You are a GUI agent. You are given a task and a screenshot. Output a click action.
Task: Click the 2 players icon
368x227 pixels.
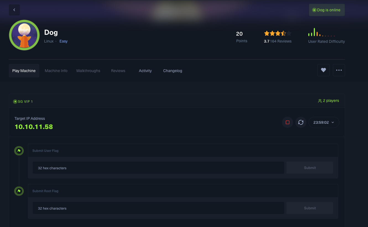click(x=320, y=101)
